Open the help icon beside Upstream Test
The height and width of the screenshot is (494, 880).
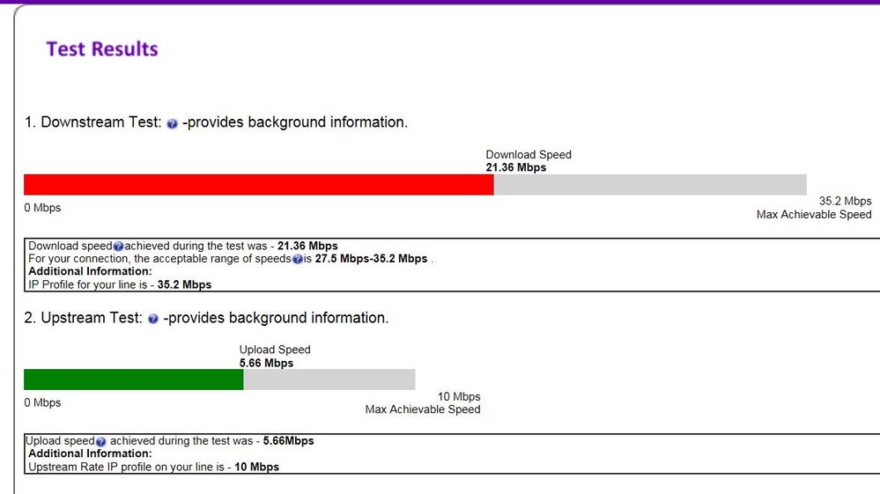pyautogui.click(x=152, y=320)
